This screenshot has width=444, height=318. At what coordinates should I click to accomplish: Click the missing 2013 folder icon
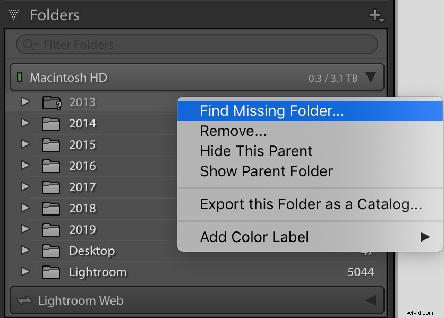click(52, 102)
